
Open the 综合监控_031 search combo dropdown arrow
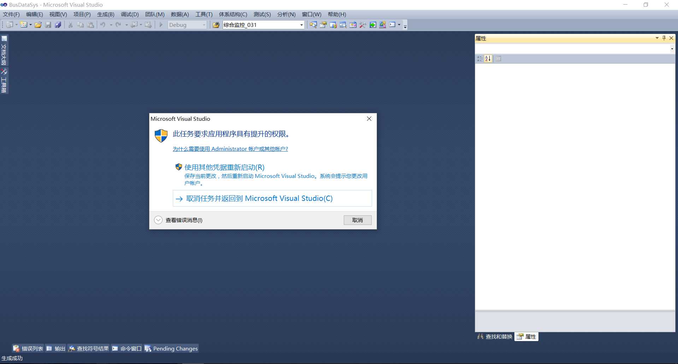pos(301,25)
